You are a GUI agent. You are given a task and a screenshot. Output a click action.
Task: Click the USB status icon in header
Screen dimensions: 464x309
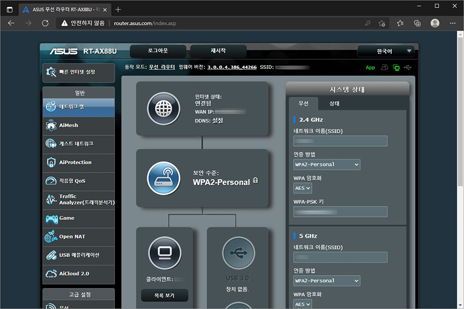tap(408, 67)
